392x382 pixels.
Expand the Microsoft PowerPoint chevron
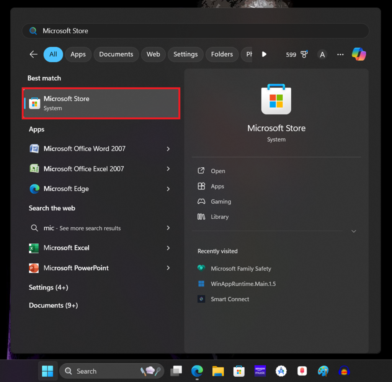[168, 268]
